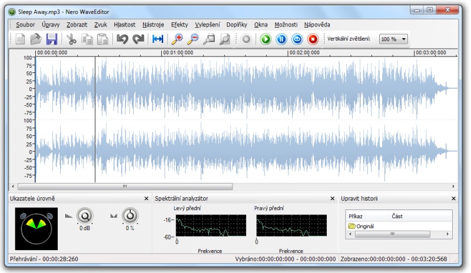Click the waveform horizontal scrollbar thumb
The width and height of the screenshot is (471, 273).
125,187
